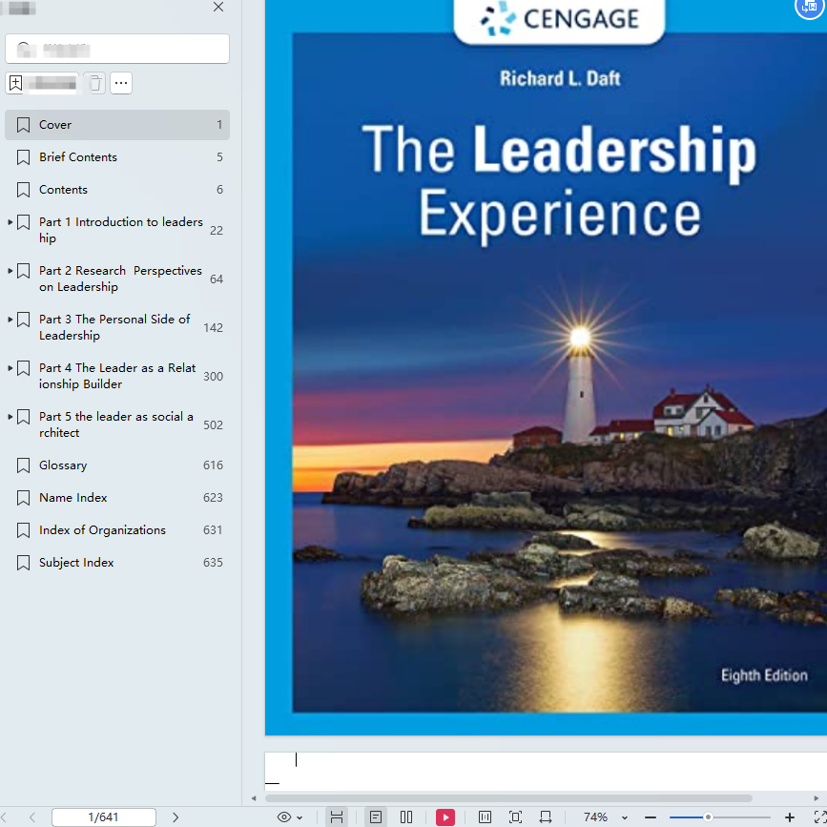Viewport: 827px width, 827px height.
Task: Open Part 5 the leader as social architect
Action: 116,424
